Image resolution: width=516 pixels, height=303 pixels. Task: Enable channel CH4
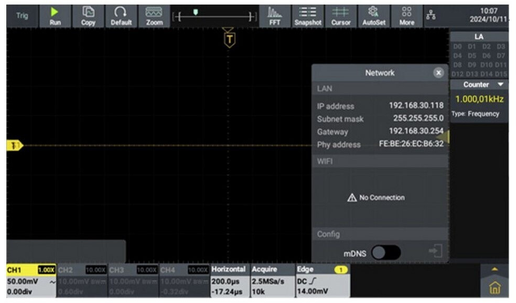point(184,280)
